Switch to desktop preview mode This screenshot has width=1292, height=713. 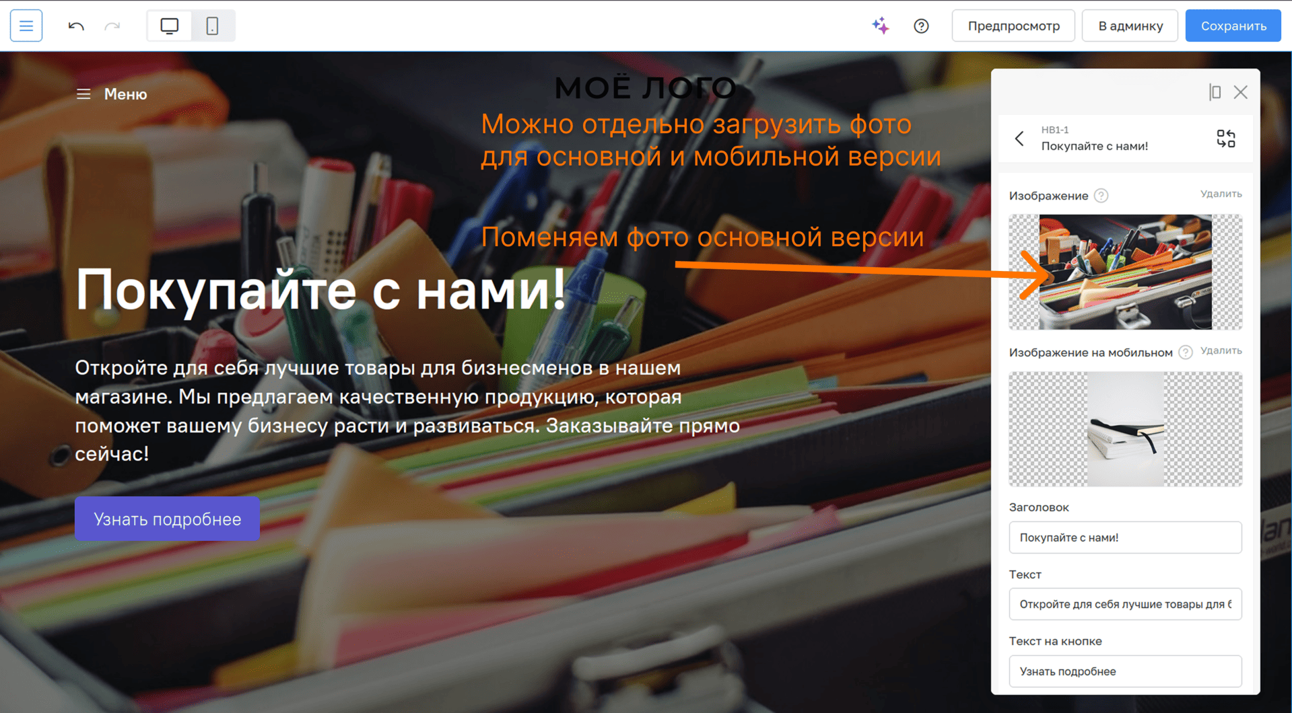pyautogui.click(x=170, y=26)
